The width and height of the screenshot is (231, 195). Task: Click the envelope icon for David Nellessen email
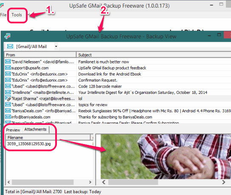click(8, 62)
